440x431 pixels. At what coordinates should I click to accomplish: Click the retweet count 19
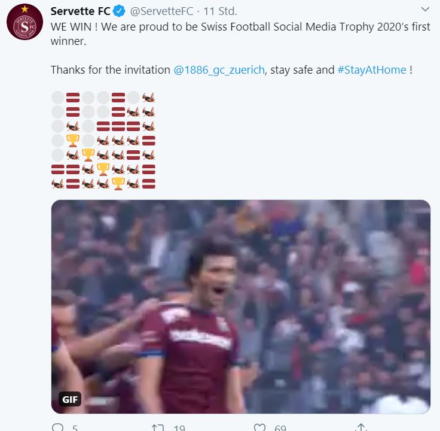tap(179, 427)
